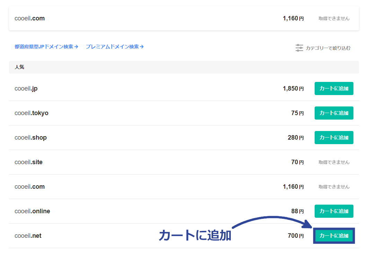
Task: Add cooeil.jp to cart
Action: 334,88
